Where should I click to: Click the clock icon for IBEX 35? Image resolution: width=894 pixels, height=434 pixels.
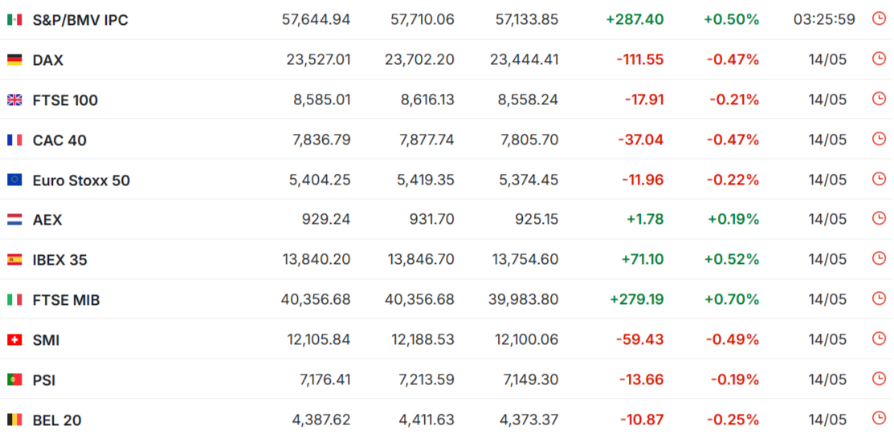coord(879,258)
